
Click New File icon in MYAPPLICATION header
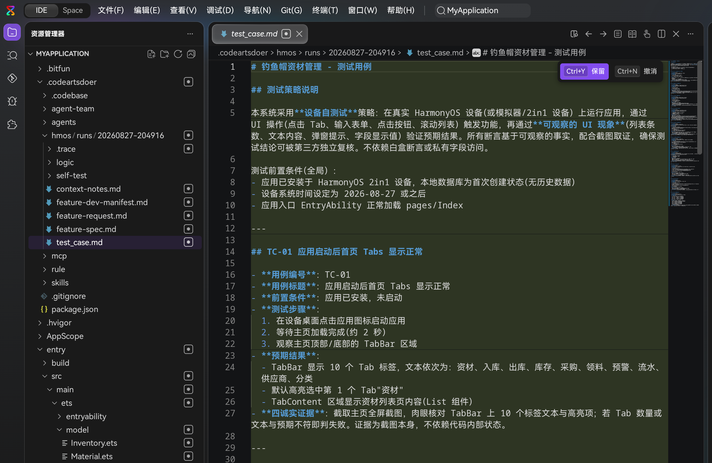151,54
